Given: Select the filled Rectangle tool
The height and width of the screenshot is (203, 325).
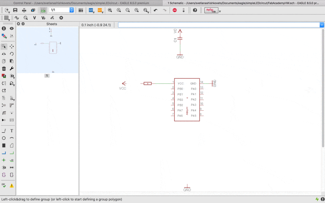Looking at the screenshot, I should click(4, 145).
